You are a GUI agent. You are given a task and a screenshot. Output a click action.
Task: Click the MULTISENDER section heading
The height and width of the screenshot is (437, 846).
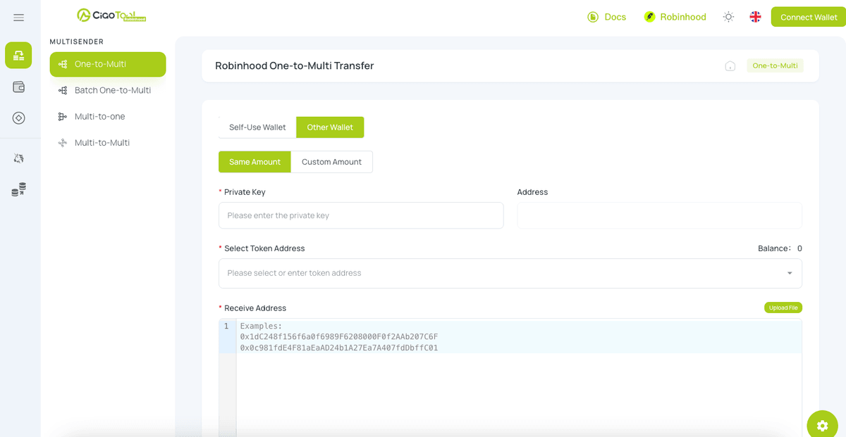coord(77,42)
